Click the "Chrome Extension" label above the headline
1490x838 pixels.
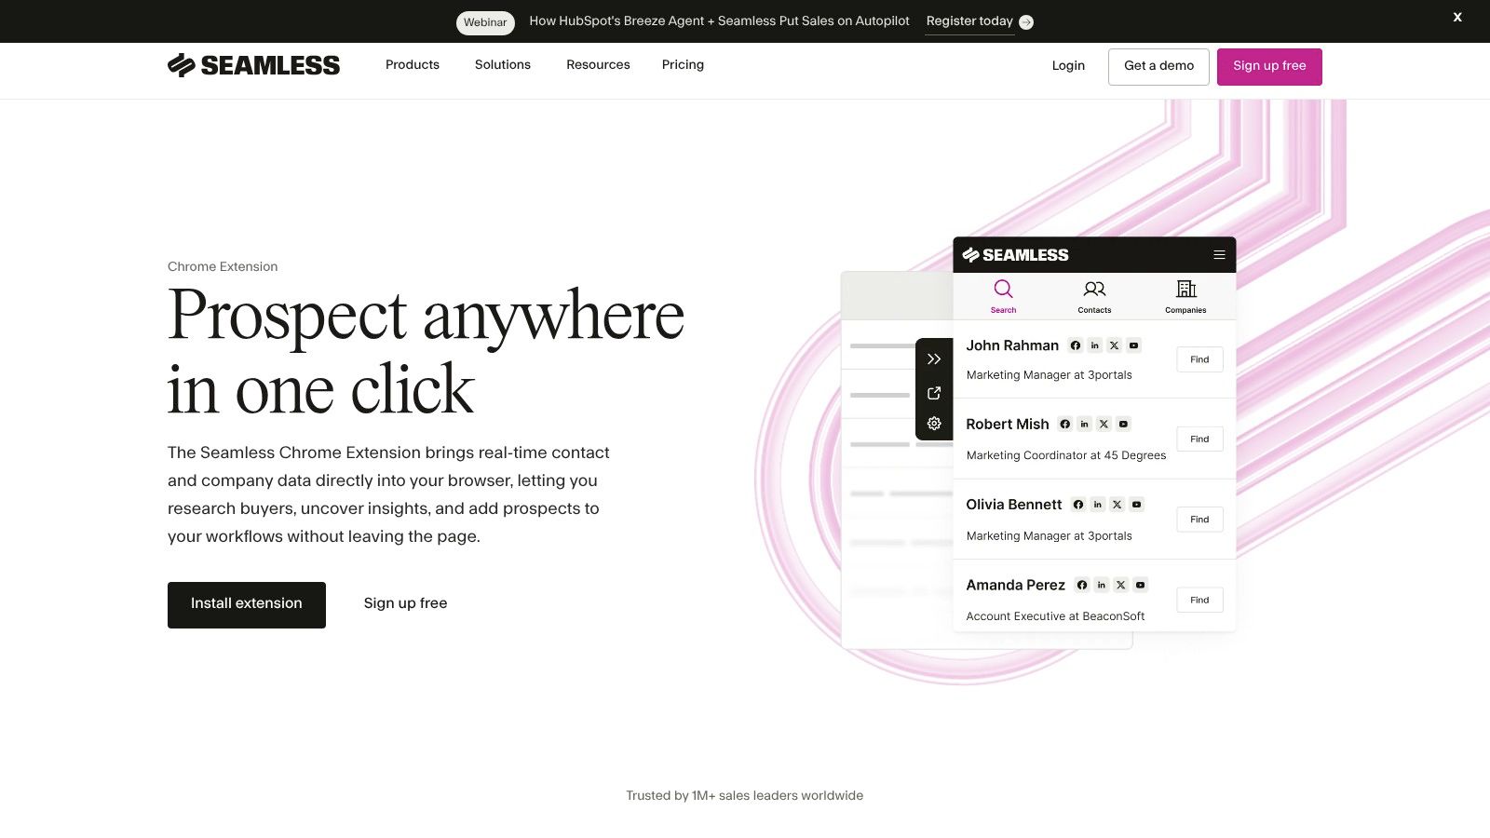point(223,266)
